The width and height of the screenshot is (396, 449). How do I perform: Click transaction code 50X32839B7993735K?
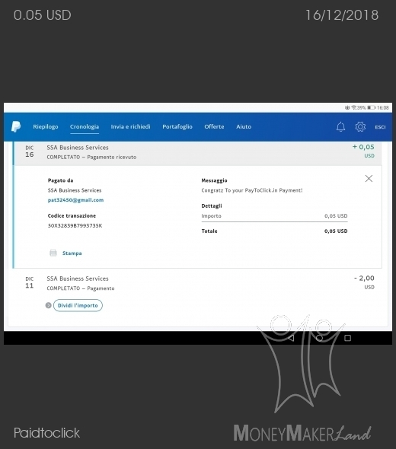click(75, 226)
